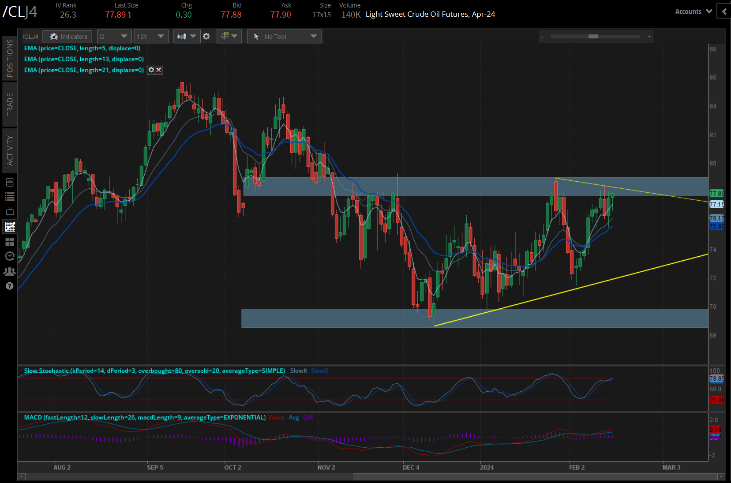Open the D timeframe dropdown

coord(114,36)
